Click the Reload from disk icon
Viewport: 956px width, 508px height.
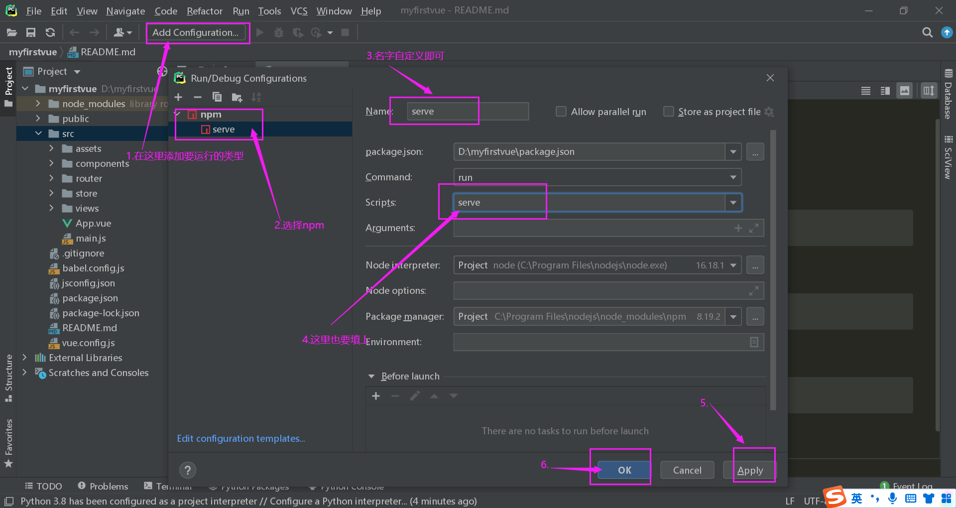point(50,32)
